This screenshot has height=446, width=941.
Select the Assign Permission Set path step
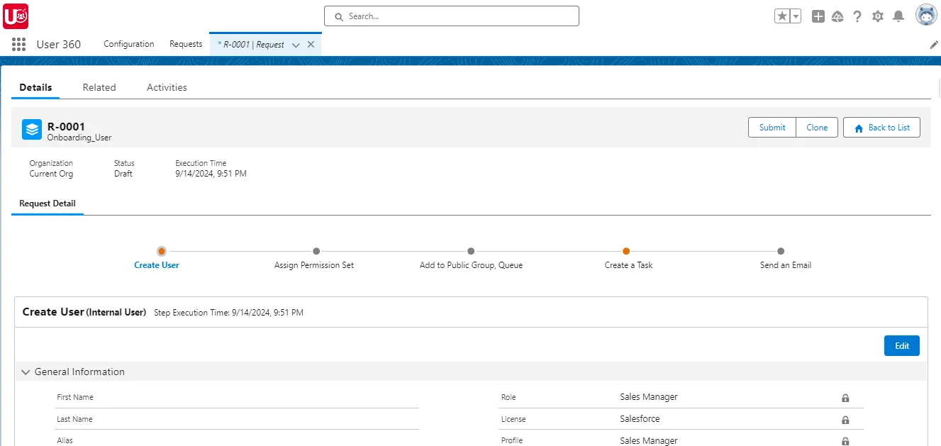(316, 251)
